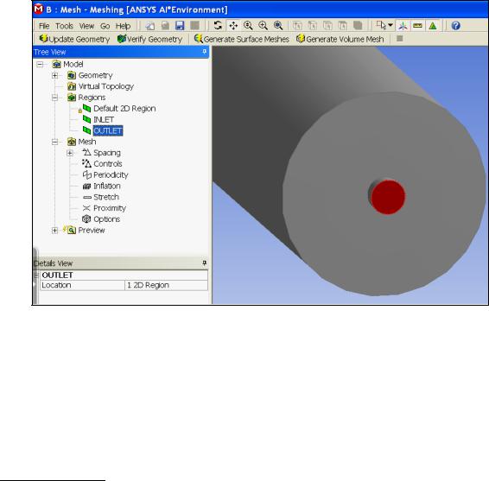The height and width of the screenshot is (481, 489).
Task: Select Options under Mesh
Action: click(106, 219)
